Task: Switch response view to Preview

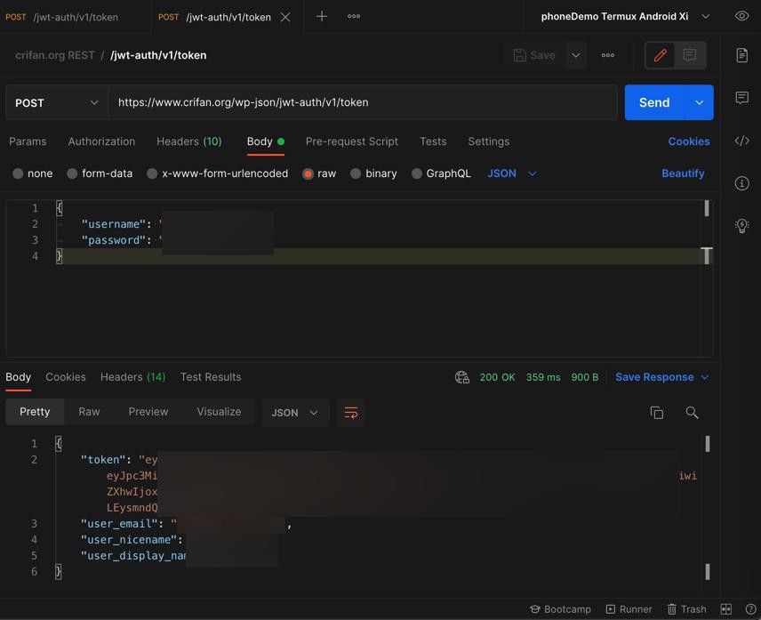Action: [x=148, y=412]
